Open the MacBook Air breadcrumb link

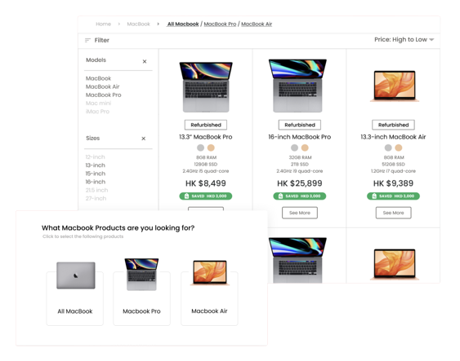click(257, 24)
